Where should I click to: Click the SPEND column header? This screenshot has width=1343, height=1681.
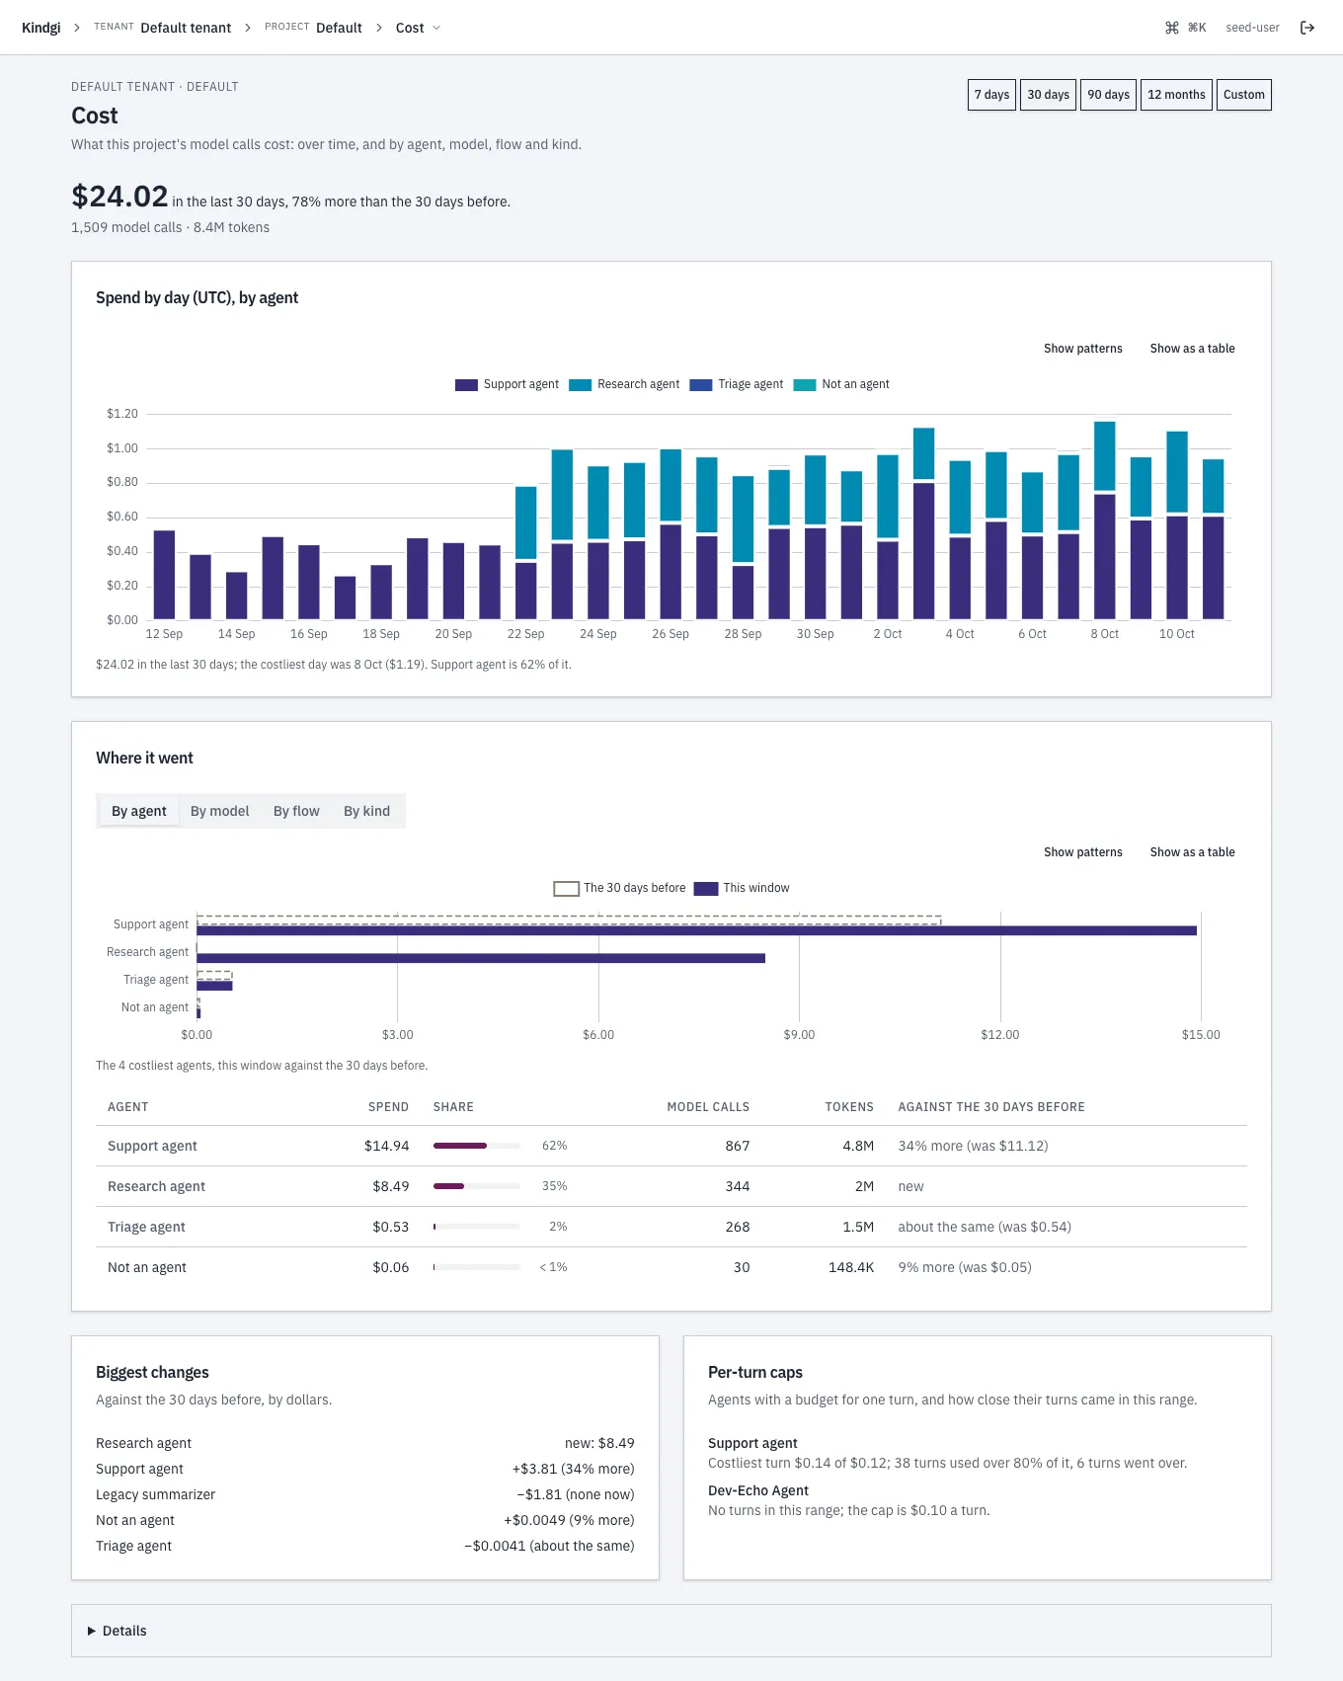coord(388,1107)
